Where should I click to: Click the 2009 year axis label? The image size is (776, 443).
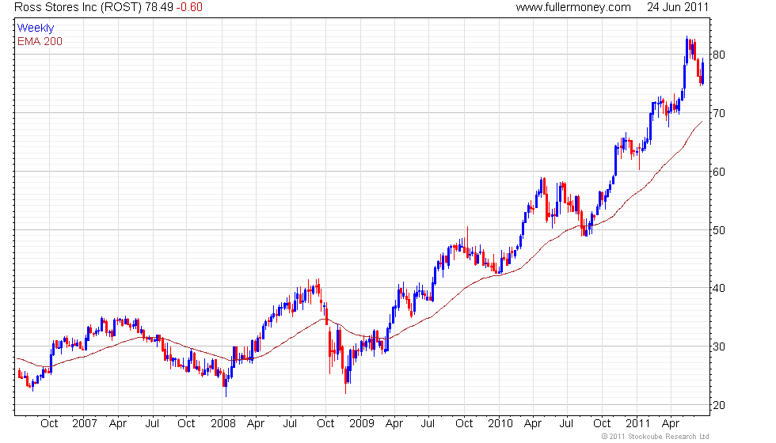click(x=362, y=423)
